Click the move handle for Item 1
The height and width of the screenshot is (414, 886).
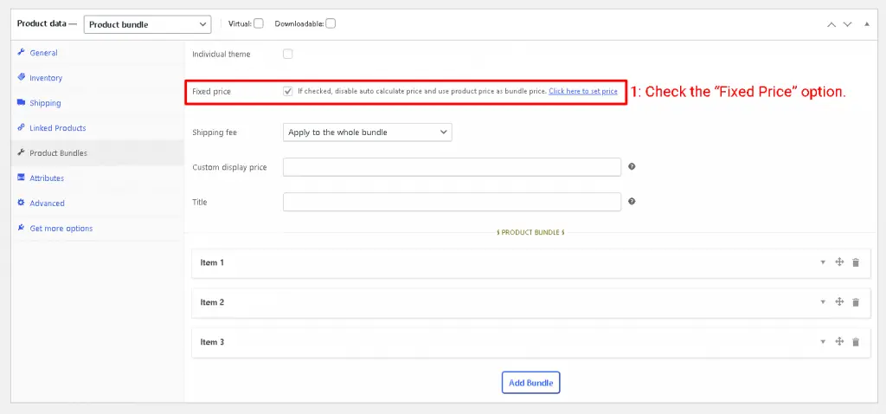click(839, 262)
